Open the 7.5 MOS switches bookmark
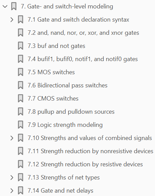Image resolution: width=155 pixels, height=196 pixels. pyautogui.click(x=51, y=72)
